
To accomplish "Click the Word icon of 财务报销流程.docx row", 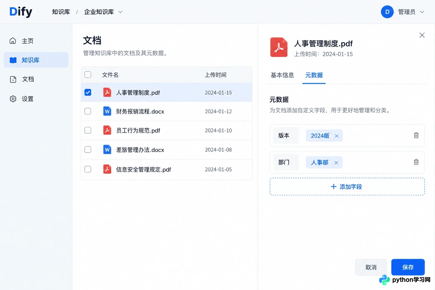I will (107, 111).
